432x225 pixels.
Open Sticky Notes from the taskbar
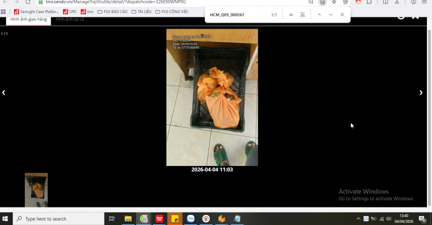175,219
